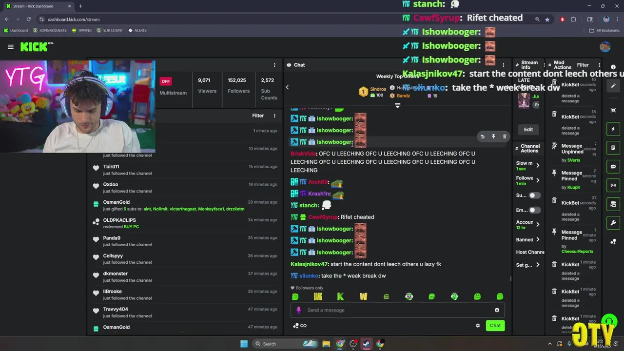
Task: Open the profile avatar menu
Action: point(605,47)
